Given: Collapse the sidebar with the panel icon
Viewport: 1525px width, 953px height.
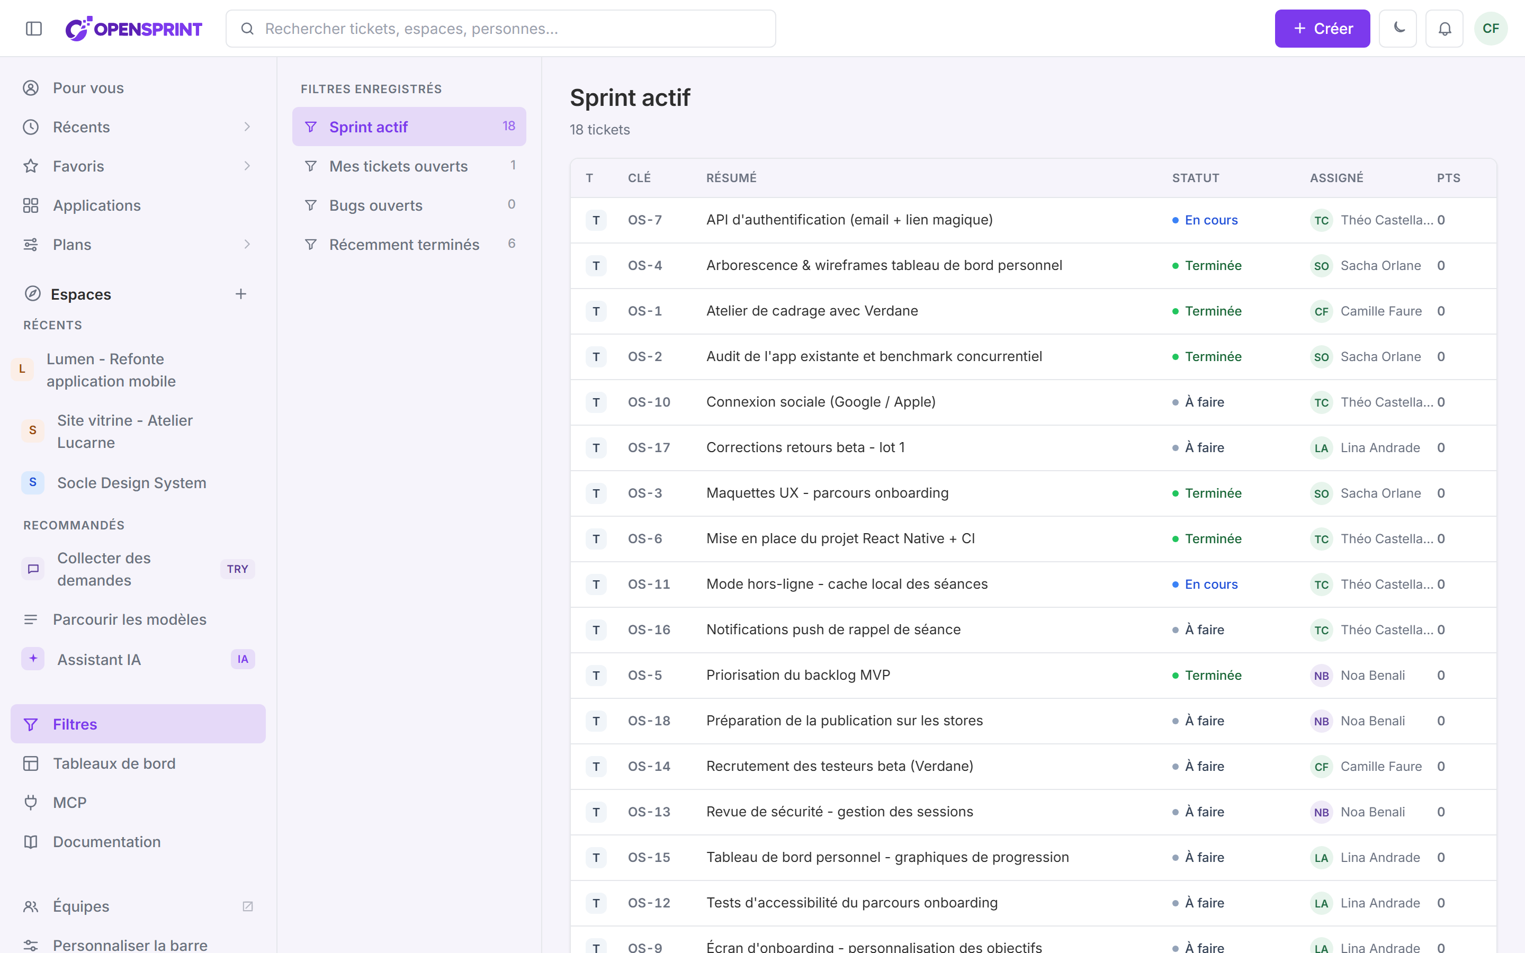Looking at the screenshot, I should coord(34,29).
